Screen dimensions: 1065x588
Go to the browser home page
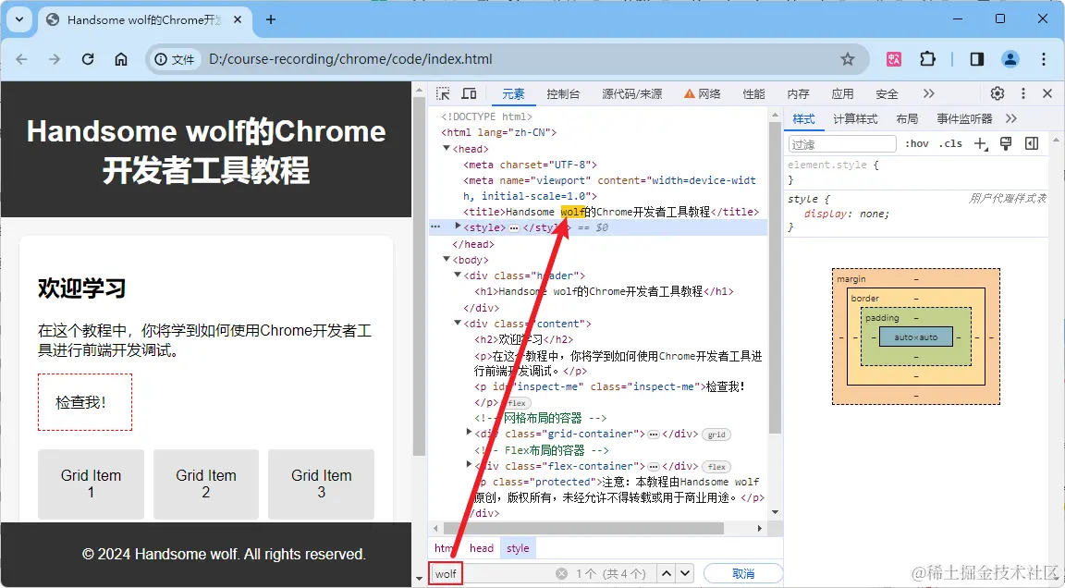121,59
